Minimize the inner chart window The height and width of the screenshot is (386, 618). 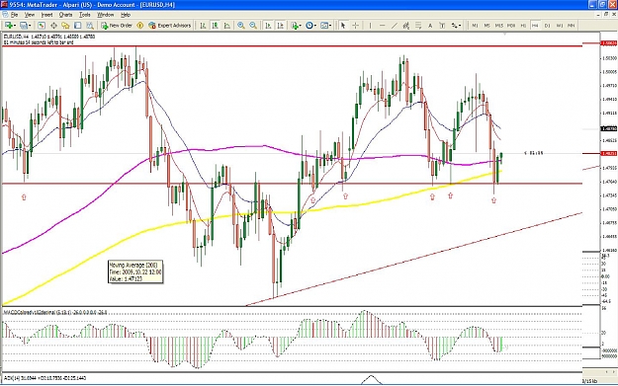599,14
